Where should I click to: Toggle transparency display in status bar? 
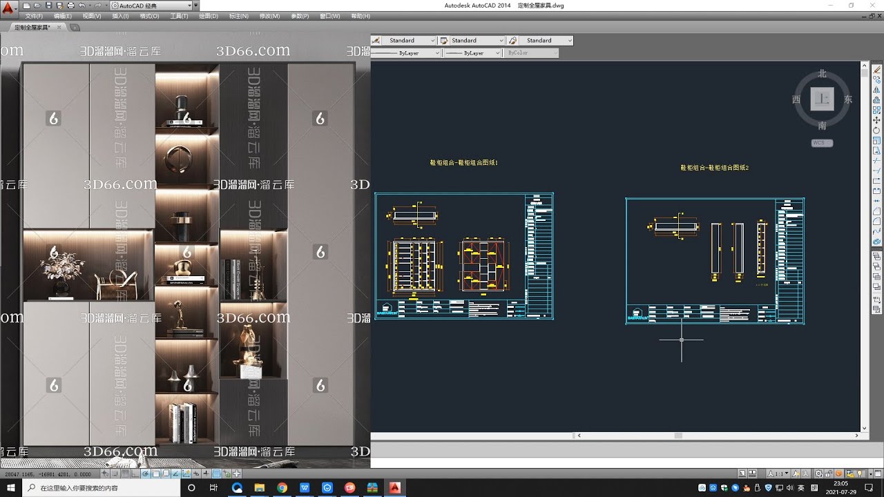[x=216, y=474]
